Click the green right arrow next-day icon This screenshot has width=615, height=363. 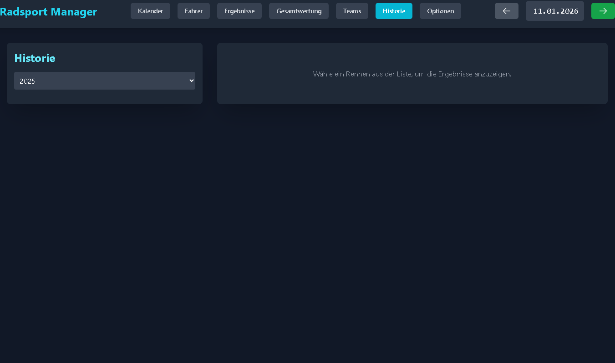(603, 11)
